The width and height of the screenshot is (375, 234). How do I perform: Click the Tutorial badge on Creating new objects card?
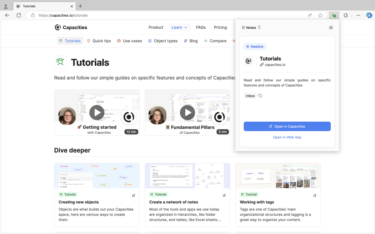coord(68,195)
